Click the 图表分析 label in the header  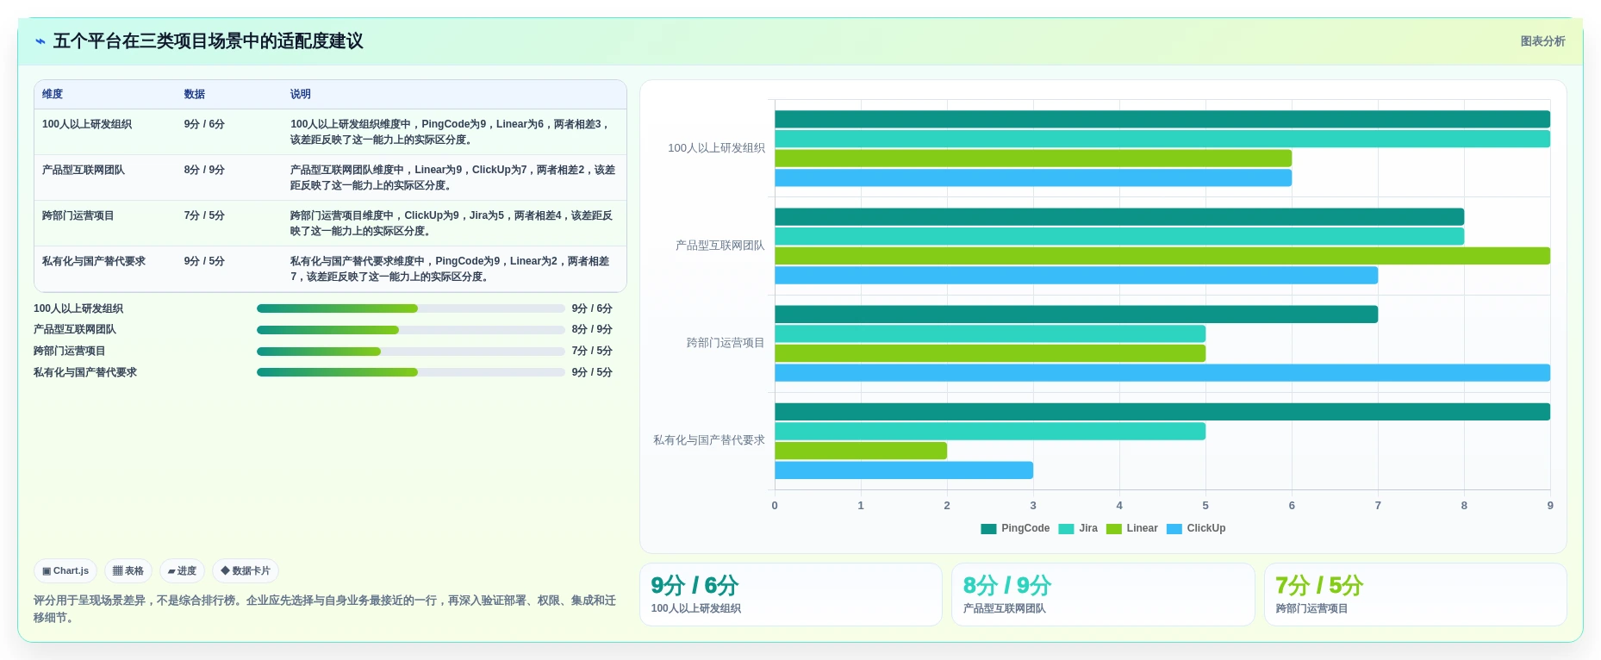[x=1542, y=41]
